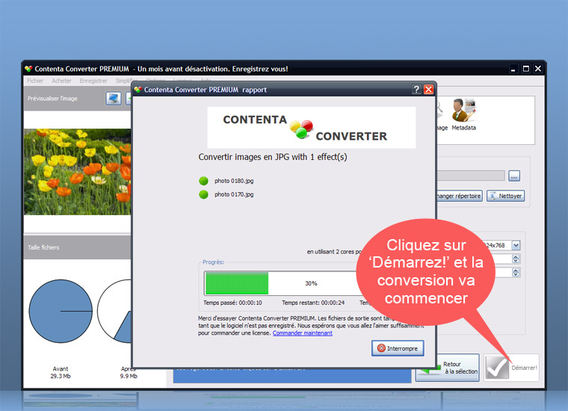Viewport: 568px width, 411px height.
Task: Minimize the main Contenta Converter window
Action: tap(513, 69)
